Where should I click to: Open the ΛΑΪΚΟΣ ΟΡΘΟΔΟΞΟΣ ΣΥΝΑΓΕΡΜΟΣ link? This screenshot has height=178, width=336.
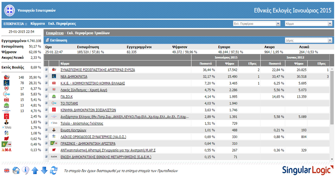(93, 137)
